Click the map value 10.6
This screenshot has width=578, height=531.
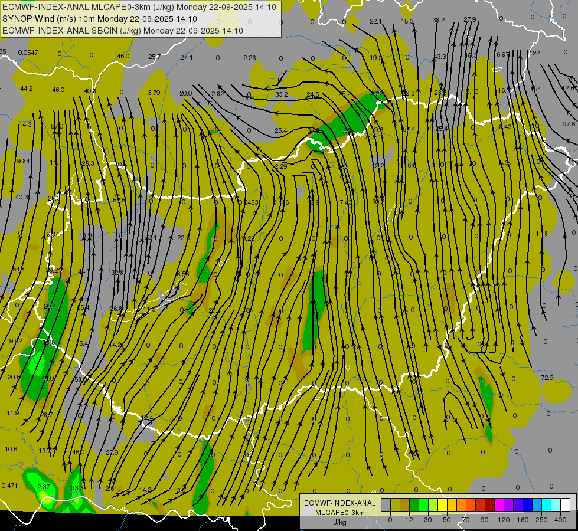coord(11,449)
